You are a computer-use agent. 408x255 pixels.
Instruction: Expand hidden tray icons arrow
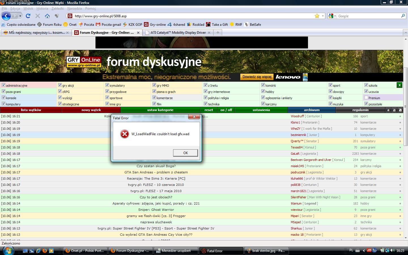[364, 250]
